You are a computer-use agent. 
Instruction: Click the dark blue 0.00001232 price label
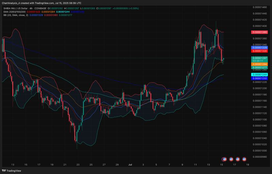[x=260, y=79]
